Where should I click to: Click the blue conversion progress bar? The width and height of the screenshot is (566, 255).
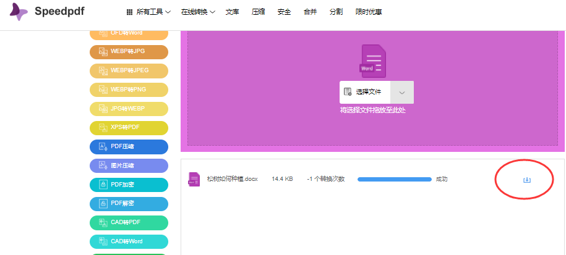395,179
